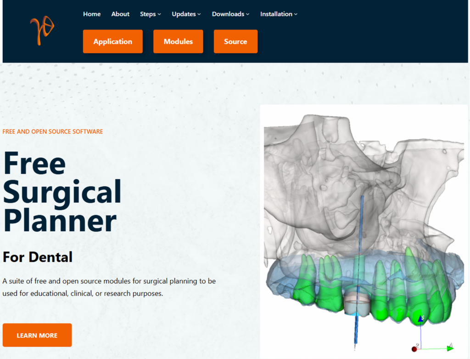Open the Source button
The image size is (470, 359).
tap(235, 41)
